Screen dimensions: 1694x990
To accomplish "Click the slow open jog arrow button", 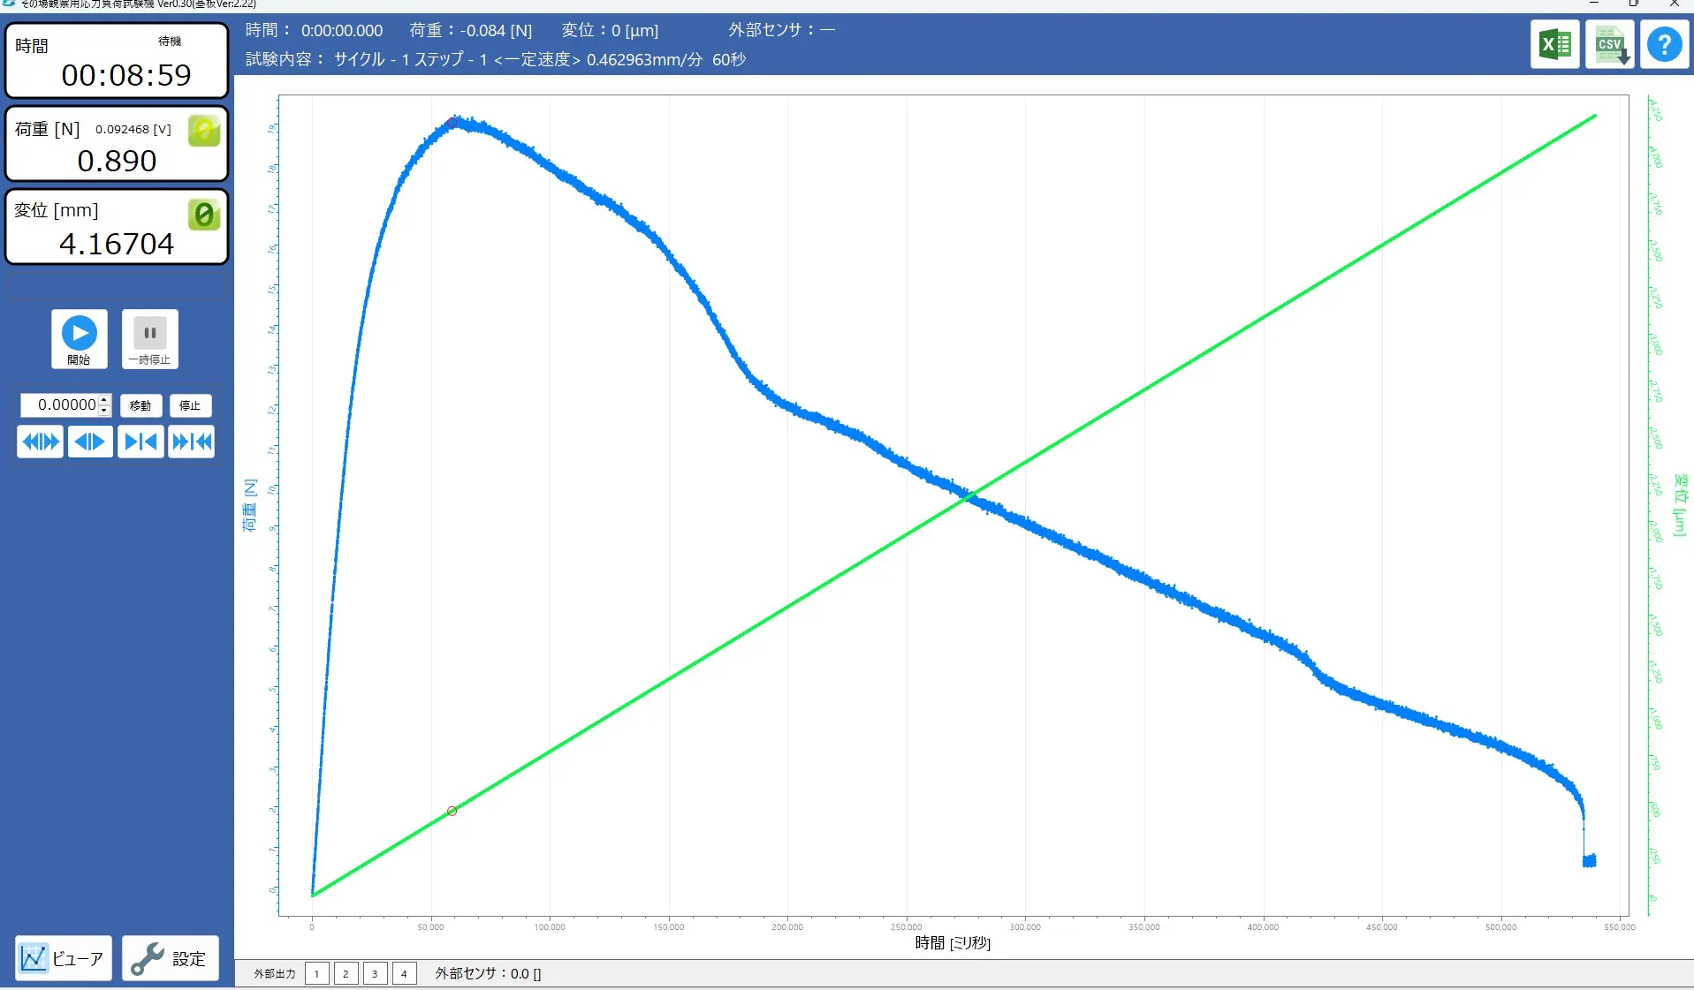I will [x=90, y=442].
